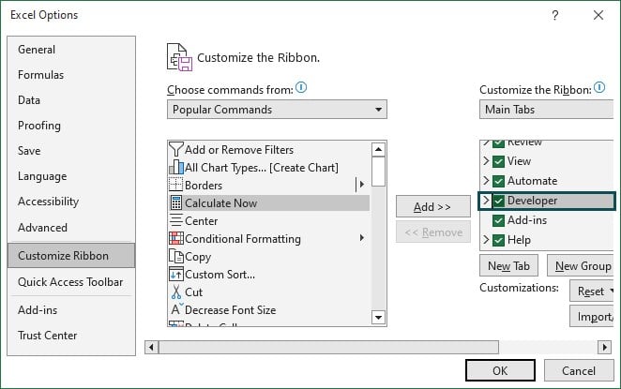Select "All Chart Types... [Create Chart]" text
The width and height of the screenshot is (621, 389).
tap(262, 168)
